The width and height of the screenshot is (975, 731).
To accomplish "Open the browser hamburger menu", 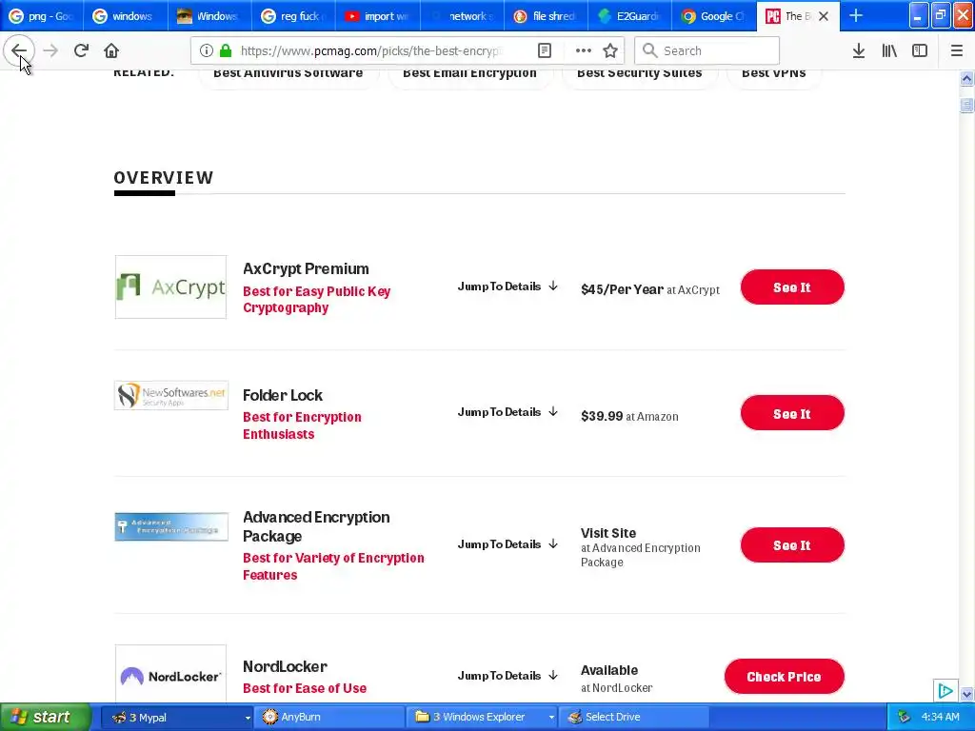I will [957, 50].
